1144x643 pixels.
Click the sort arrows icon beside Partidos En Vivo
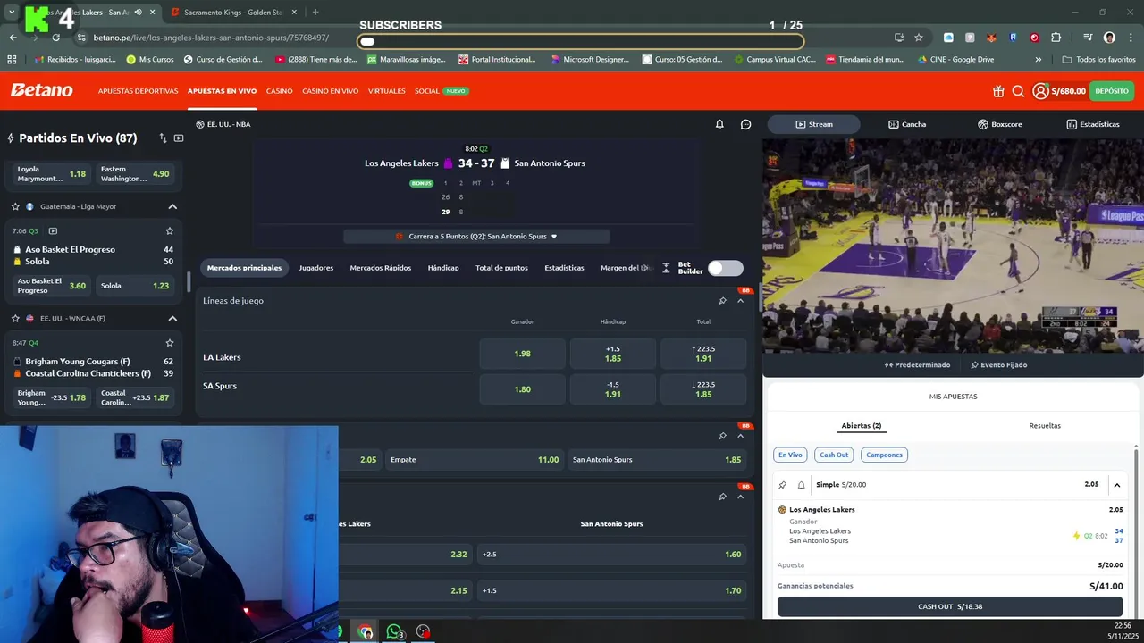click(163, 138)
